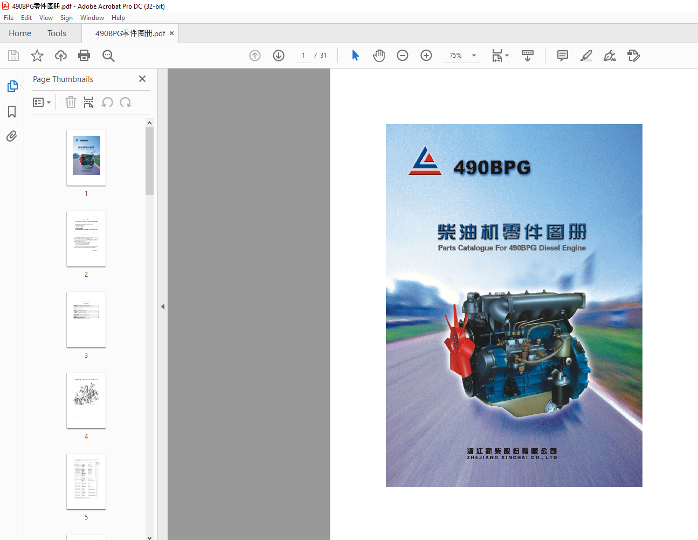Click 'ZHEJIANG XINCHAI CO., LTD' text
698x540 pixels.
coord(512,457)
